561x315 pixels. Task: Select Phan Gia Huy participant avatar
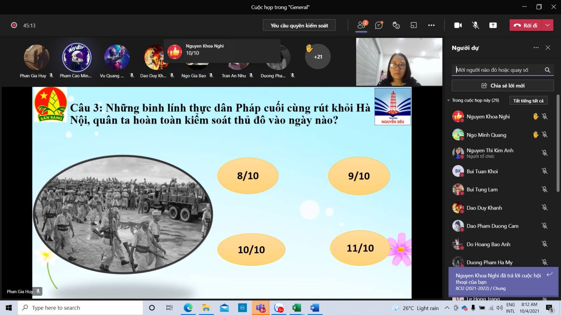click(36, 57)
